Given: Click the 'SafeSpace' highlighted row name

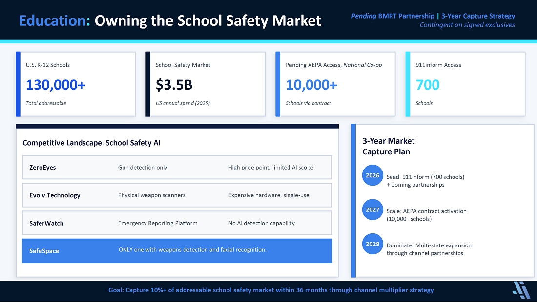Looking at the screenshot, I should (x=44, y=251).
